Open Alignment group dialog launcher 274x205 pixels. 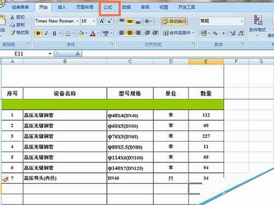tap(193, 44)
